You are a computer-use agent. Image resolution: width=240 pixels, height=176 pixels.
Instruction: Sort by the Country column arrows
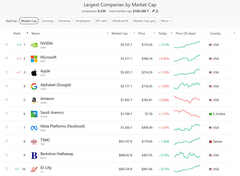(234, 33)
